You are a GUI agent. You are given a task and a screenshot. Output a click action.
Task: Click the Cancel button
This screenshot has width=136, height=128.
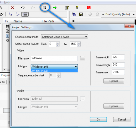pos(122,119)
